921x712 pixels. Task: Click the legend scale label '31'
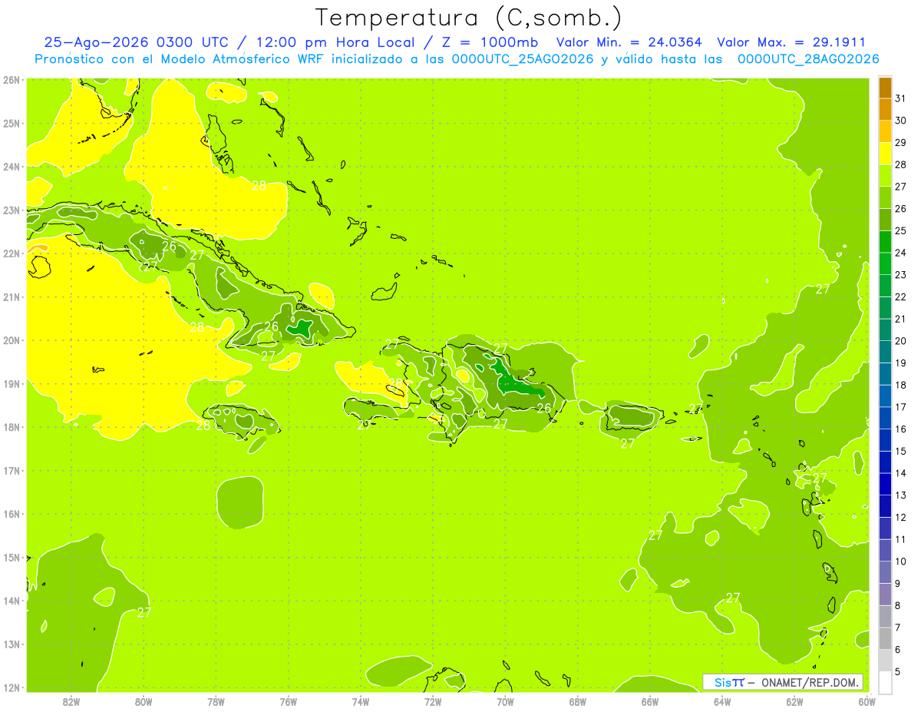900,98
